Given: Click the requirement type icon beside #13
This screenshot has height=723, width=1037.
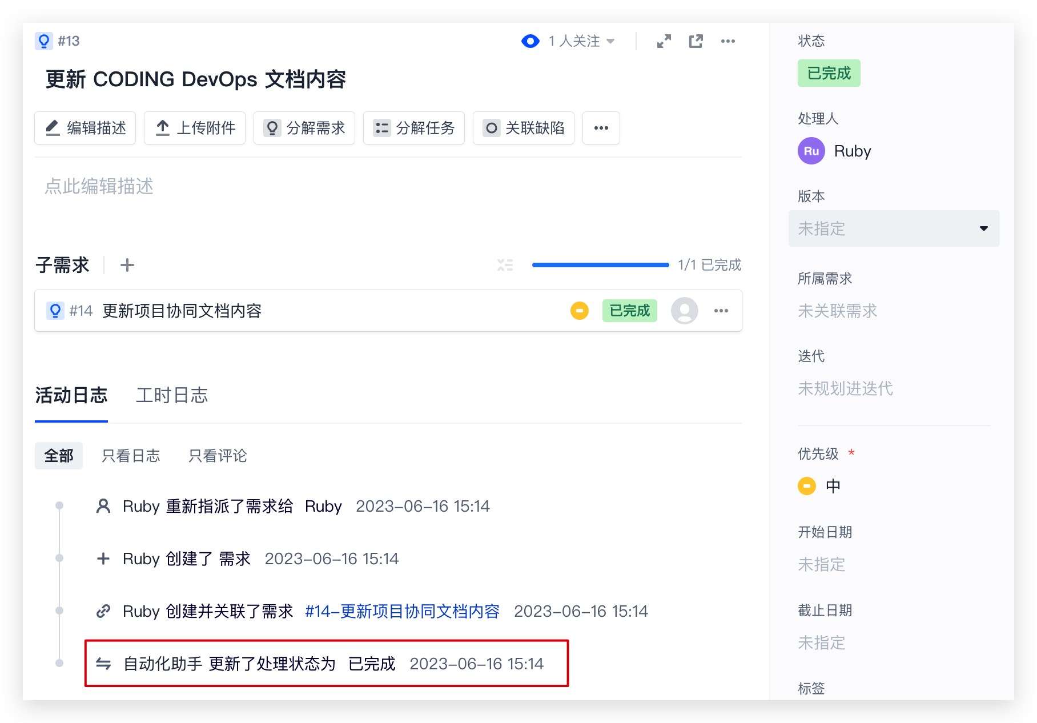Looking at the screenshot, I should tap(44, 41).
